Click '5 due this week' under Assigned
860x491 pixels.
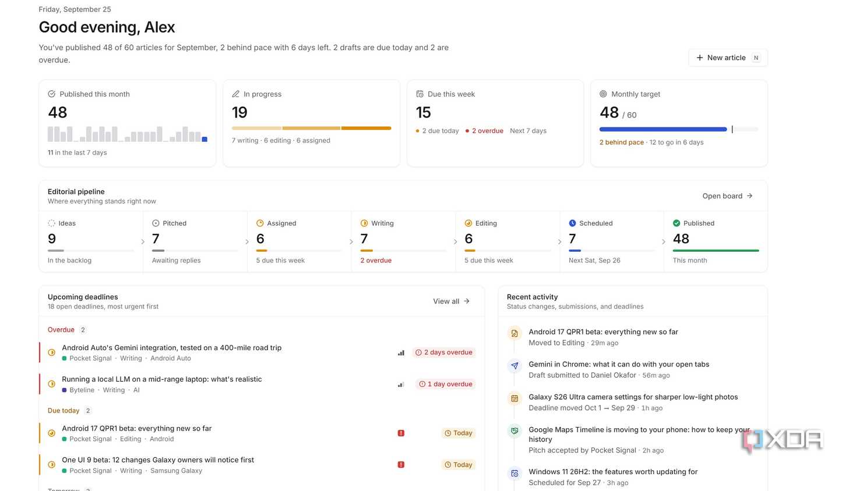tap(280, 261)
